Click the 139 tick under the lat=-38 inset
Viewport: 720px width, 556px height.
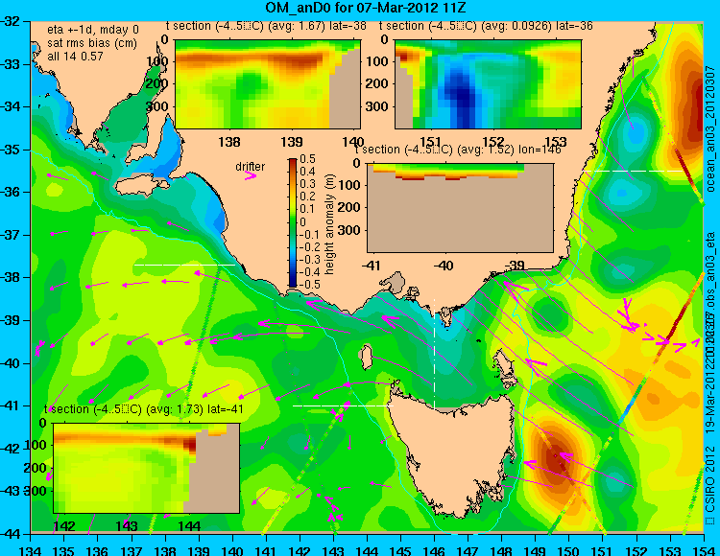pos(292,142)
